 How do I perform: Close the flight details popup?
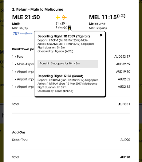coord(101,35)
